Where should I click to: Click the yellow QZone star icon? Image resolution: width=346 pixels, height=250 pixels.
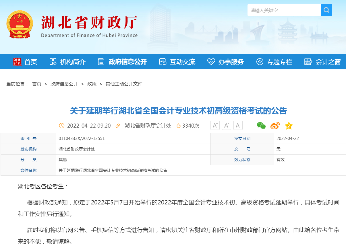click(x=289, y=126)
